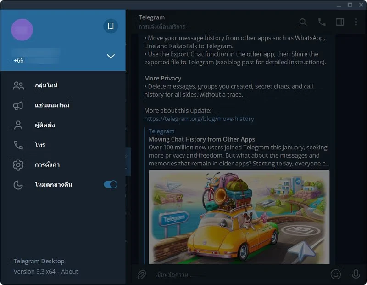
Task: Select กลุ่มใหม่ (New Group) menu item
Action: click(46, 85)
